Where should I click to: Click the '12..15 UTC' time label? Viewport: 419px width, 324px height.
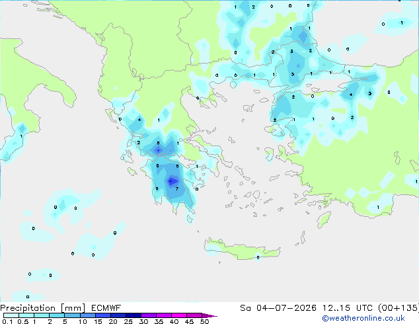(347, 308)
